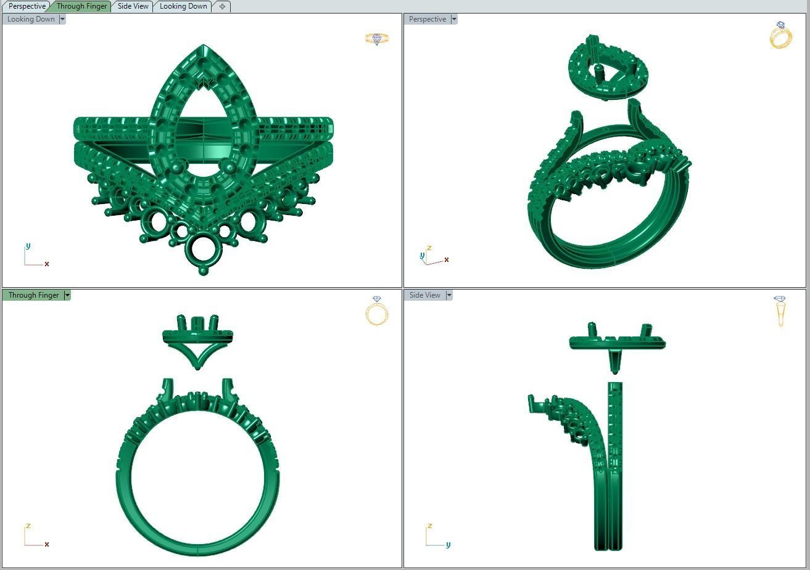Open the Through Finger viewport dropdown arrow
The width and height of the screenshot is (810, 570).
tap(67, 295)
